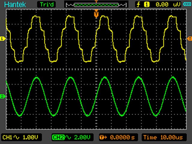The width and height of the screenshot is (192, 144).
Task: Click the battery status icon
Action: 187,4
